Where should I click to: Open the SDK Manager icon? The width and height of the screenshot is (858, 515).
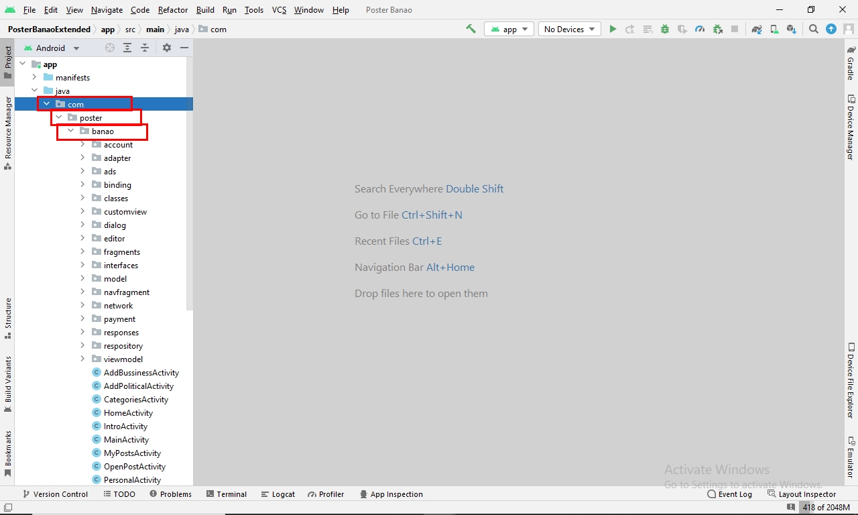792,29
